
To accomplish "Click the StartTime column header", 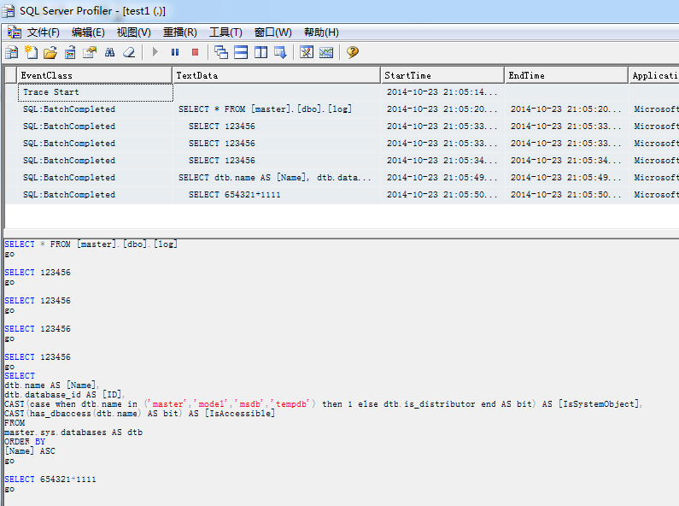I will tap(442, 75).
